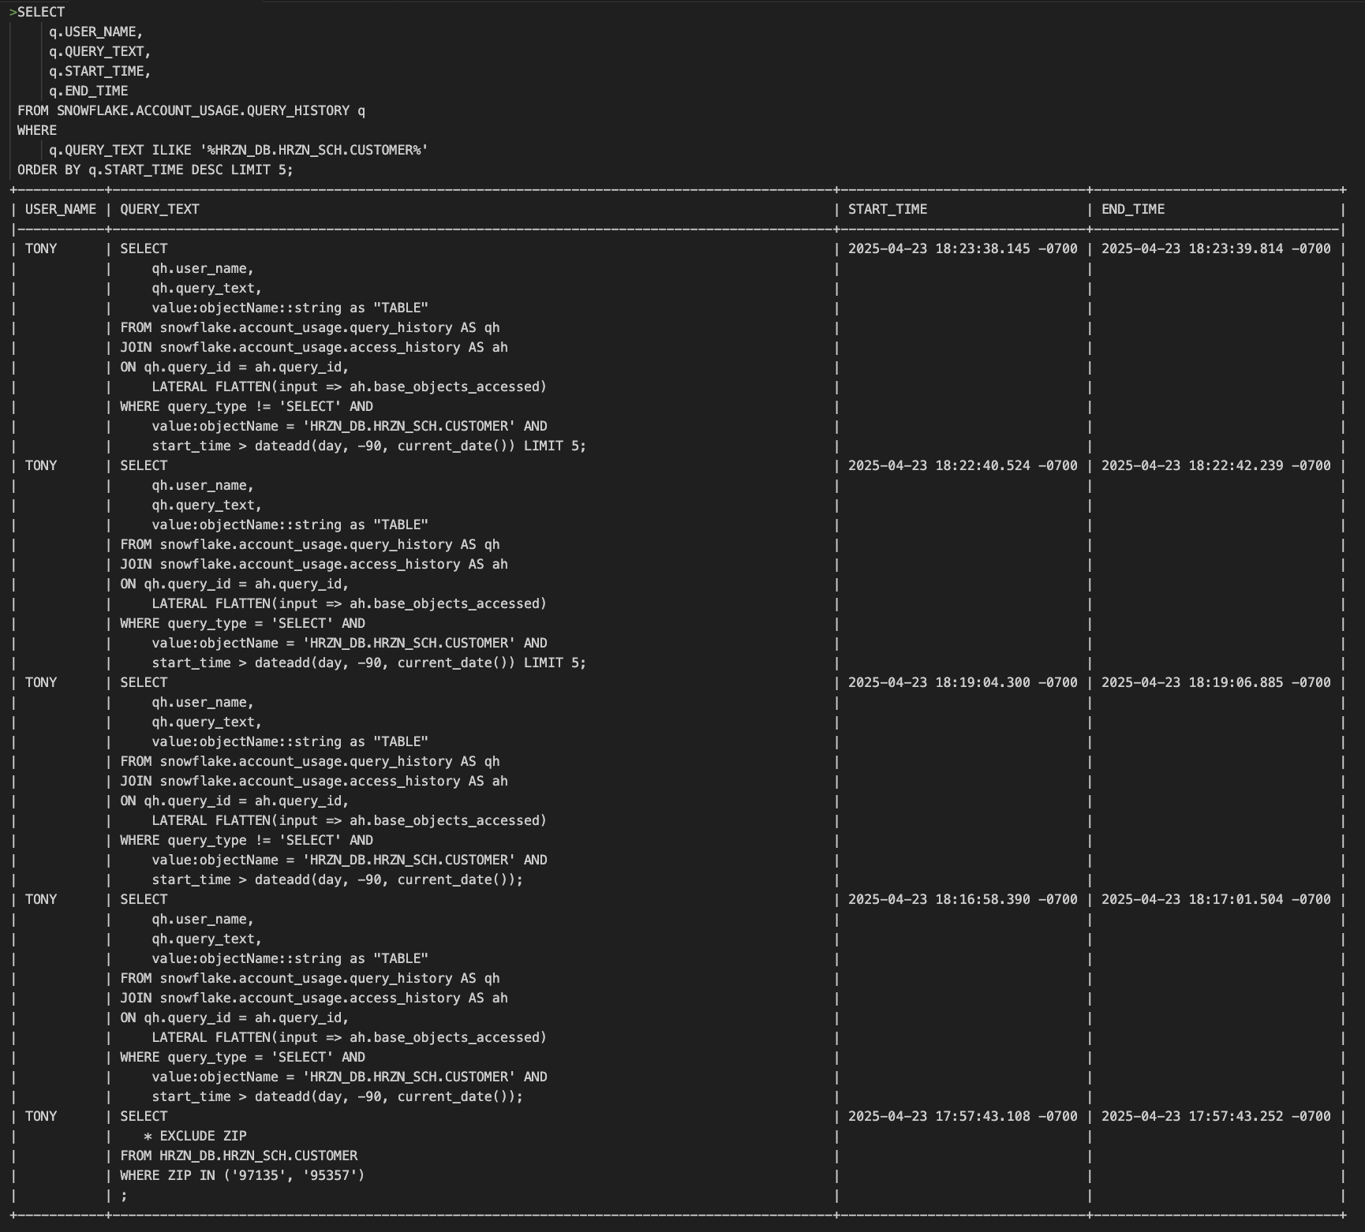The height and width of the screenshot is (1232, 1365).
Task: Select the first TONY username cell
Action: click(x=42, y=248)
